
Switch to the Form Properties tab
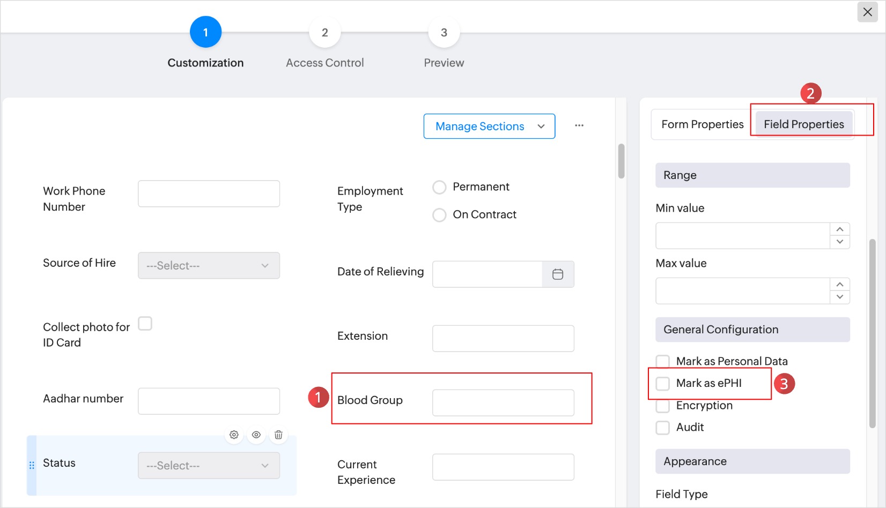(x=702, y=124)
